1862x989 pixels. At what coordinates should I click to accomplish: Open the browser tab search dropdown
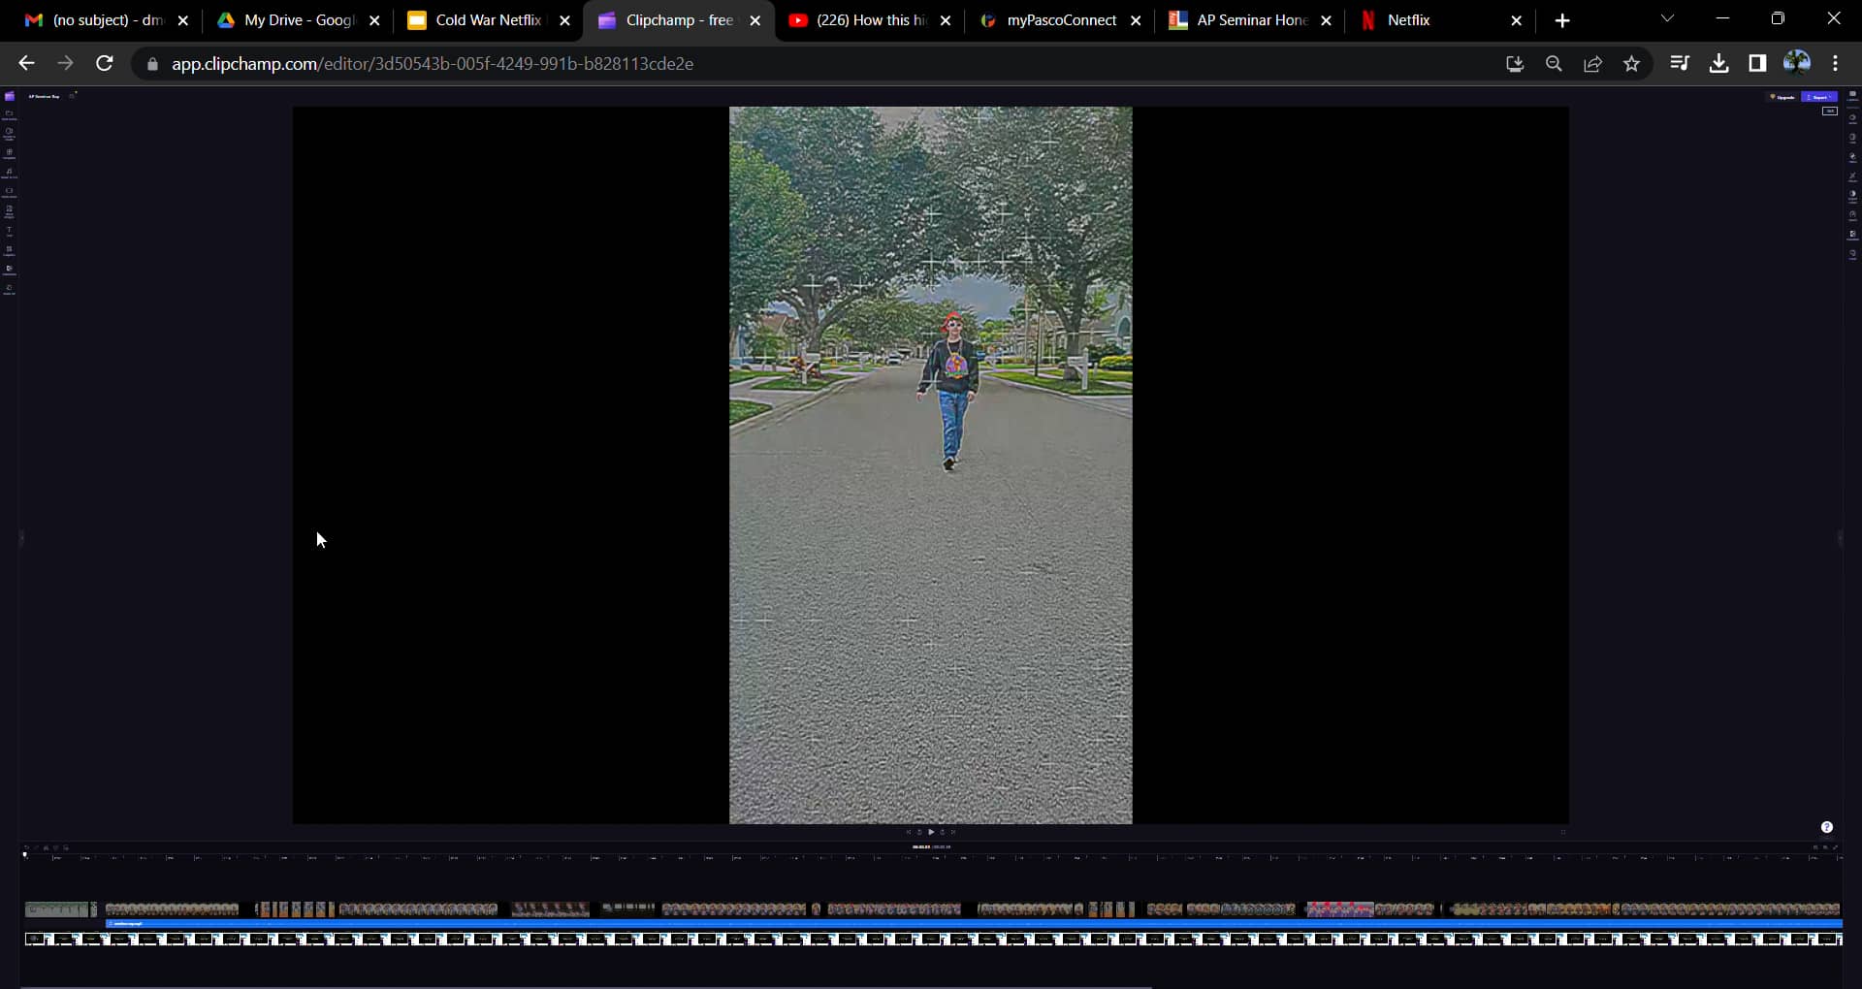pos(1668,18)
